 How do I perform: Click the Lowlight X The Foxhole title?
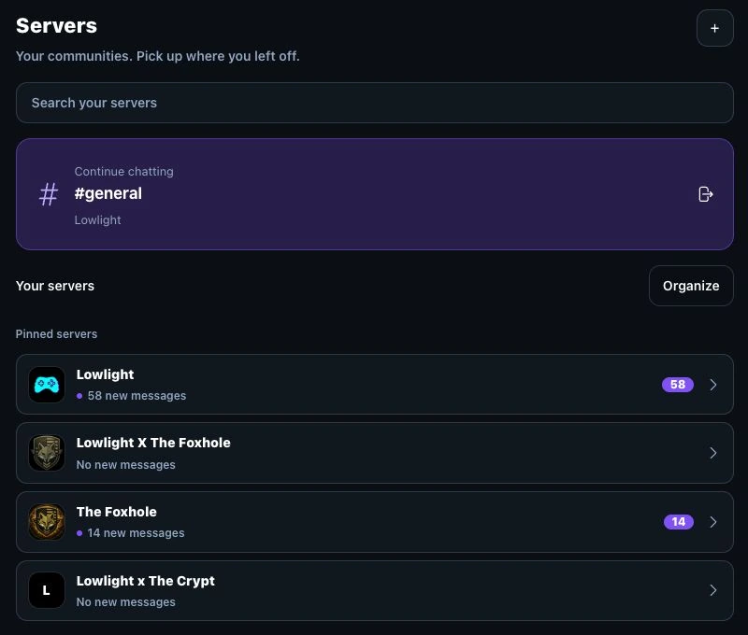pyautogui.click(x=153, y=443)
